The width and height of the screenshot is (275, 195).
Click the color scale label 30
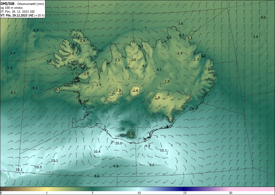tap(230, 193)
